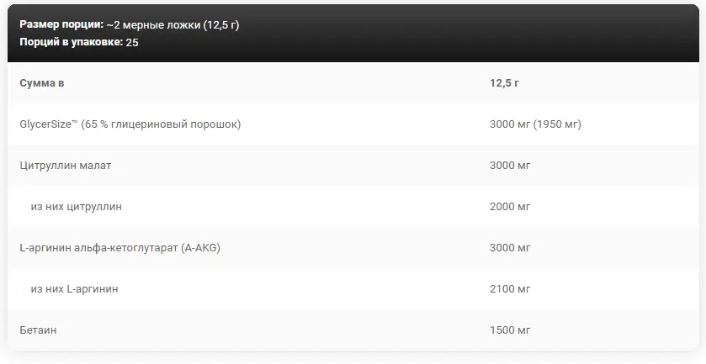Click the 3000 мг value for Цитруллин малат
This screenshot has height=364, width=706.
(x=509, y=166)
